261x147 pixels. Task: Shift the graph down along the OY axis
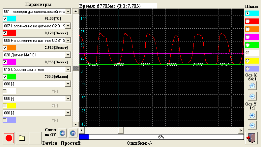(x=62, y=133)
